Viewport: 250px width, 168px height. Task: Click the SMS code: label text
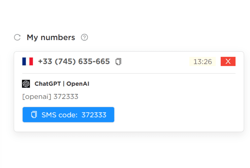59,115
